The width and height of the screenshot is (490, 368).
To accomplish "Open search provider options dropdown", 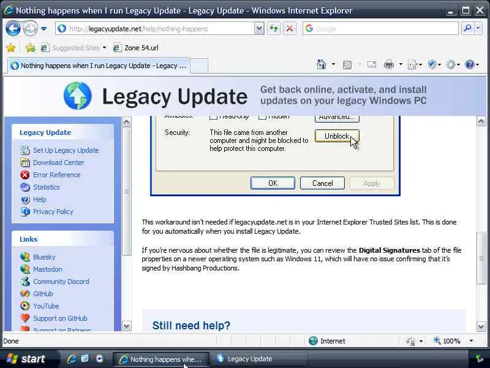I will (478, 28).
